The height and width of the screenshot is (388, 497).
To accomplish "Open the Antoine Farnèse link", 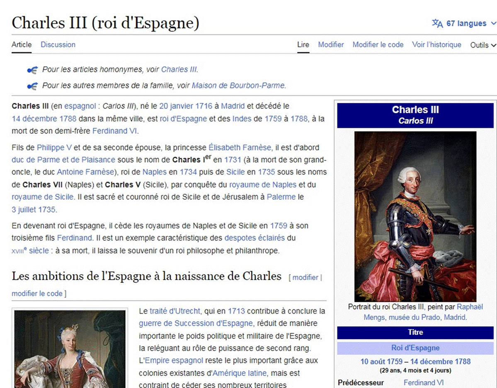I will point(85,172).
